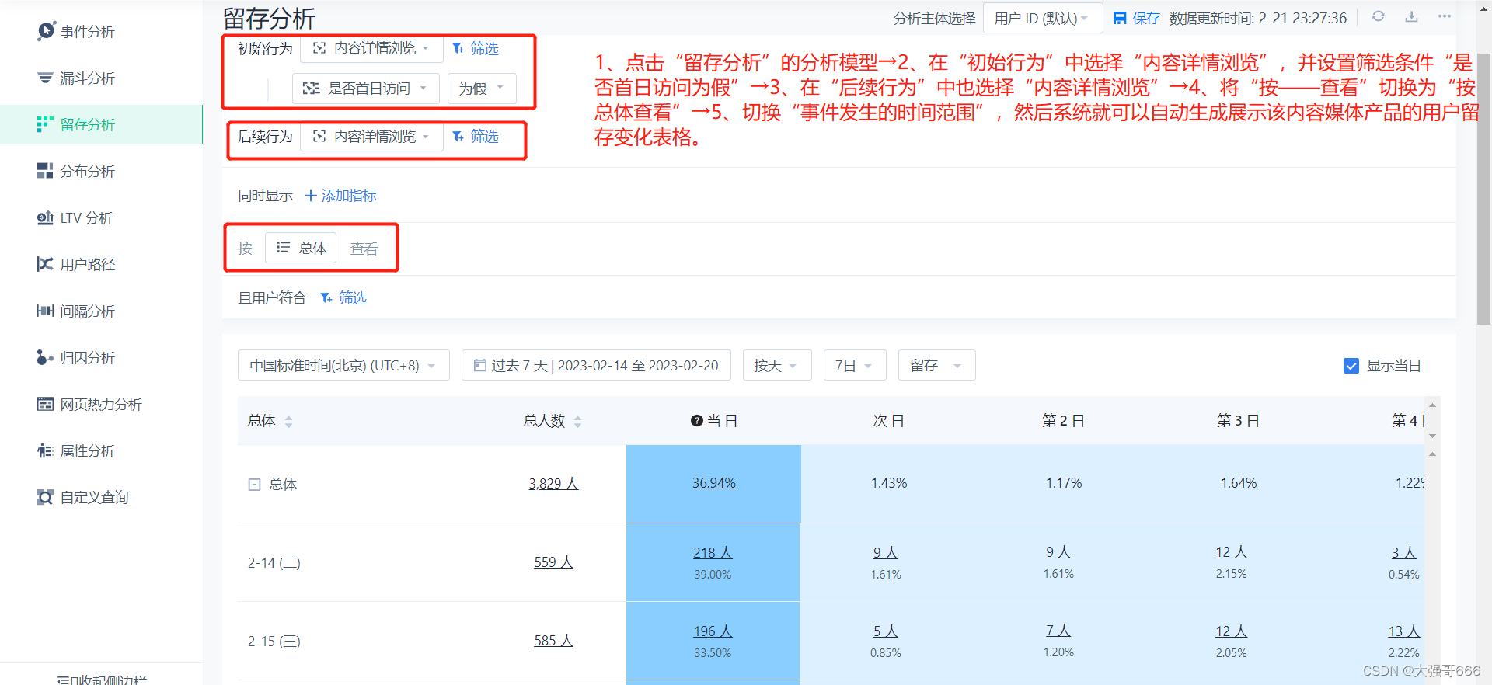Viewport: 1492px width, 685px height.
Task: Click the 1.43% 次日 retention cell
Action: point(889,483)
